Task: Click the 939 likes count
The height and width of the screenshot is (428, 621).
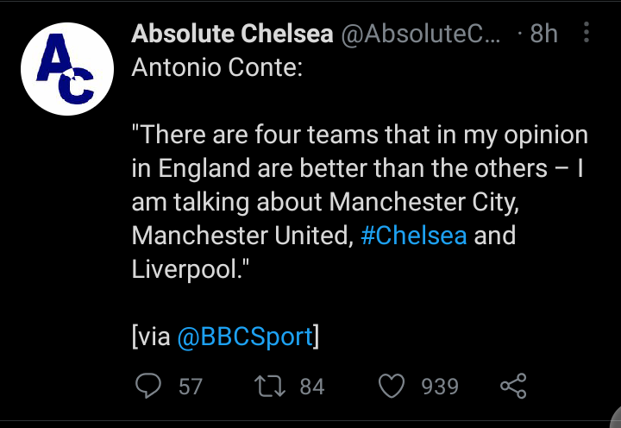Action: (x=440, y=387)
